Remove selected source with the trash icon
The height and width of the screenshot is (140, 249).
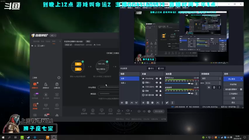tap(148, 103)
